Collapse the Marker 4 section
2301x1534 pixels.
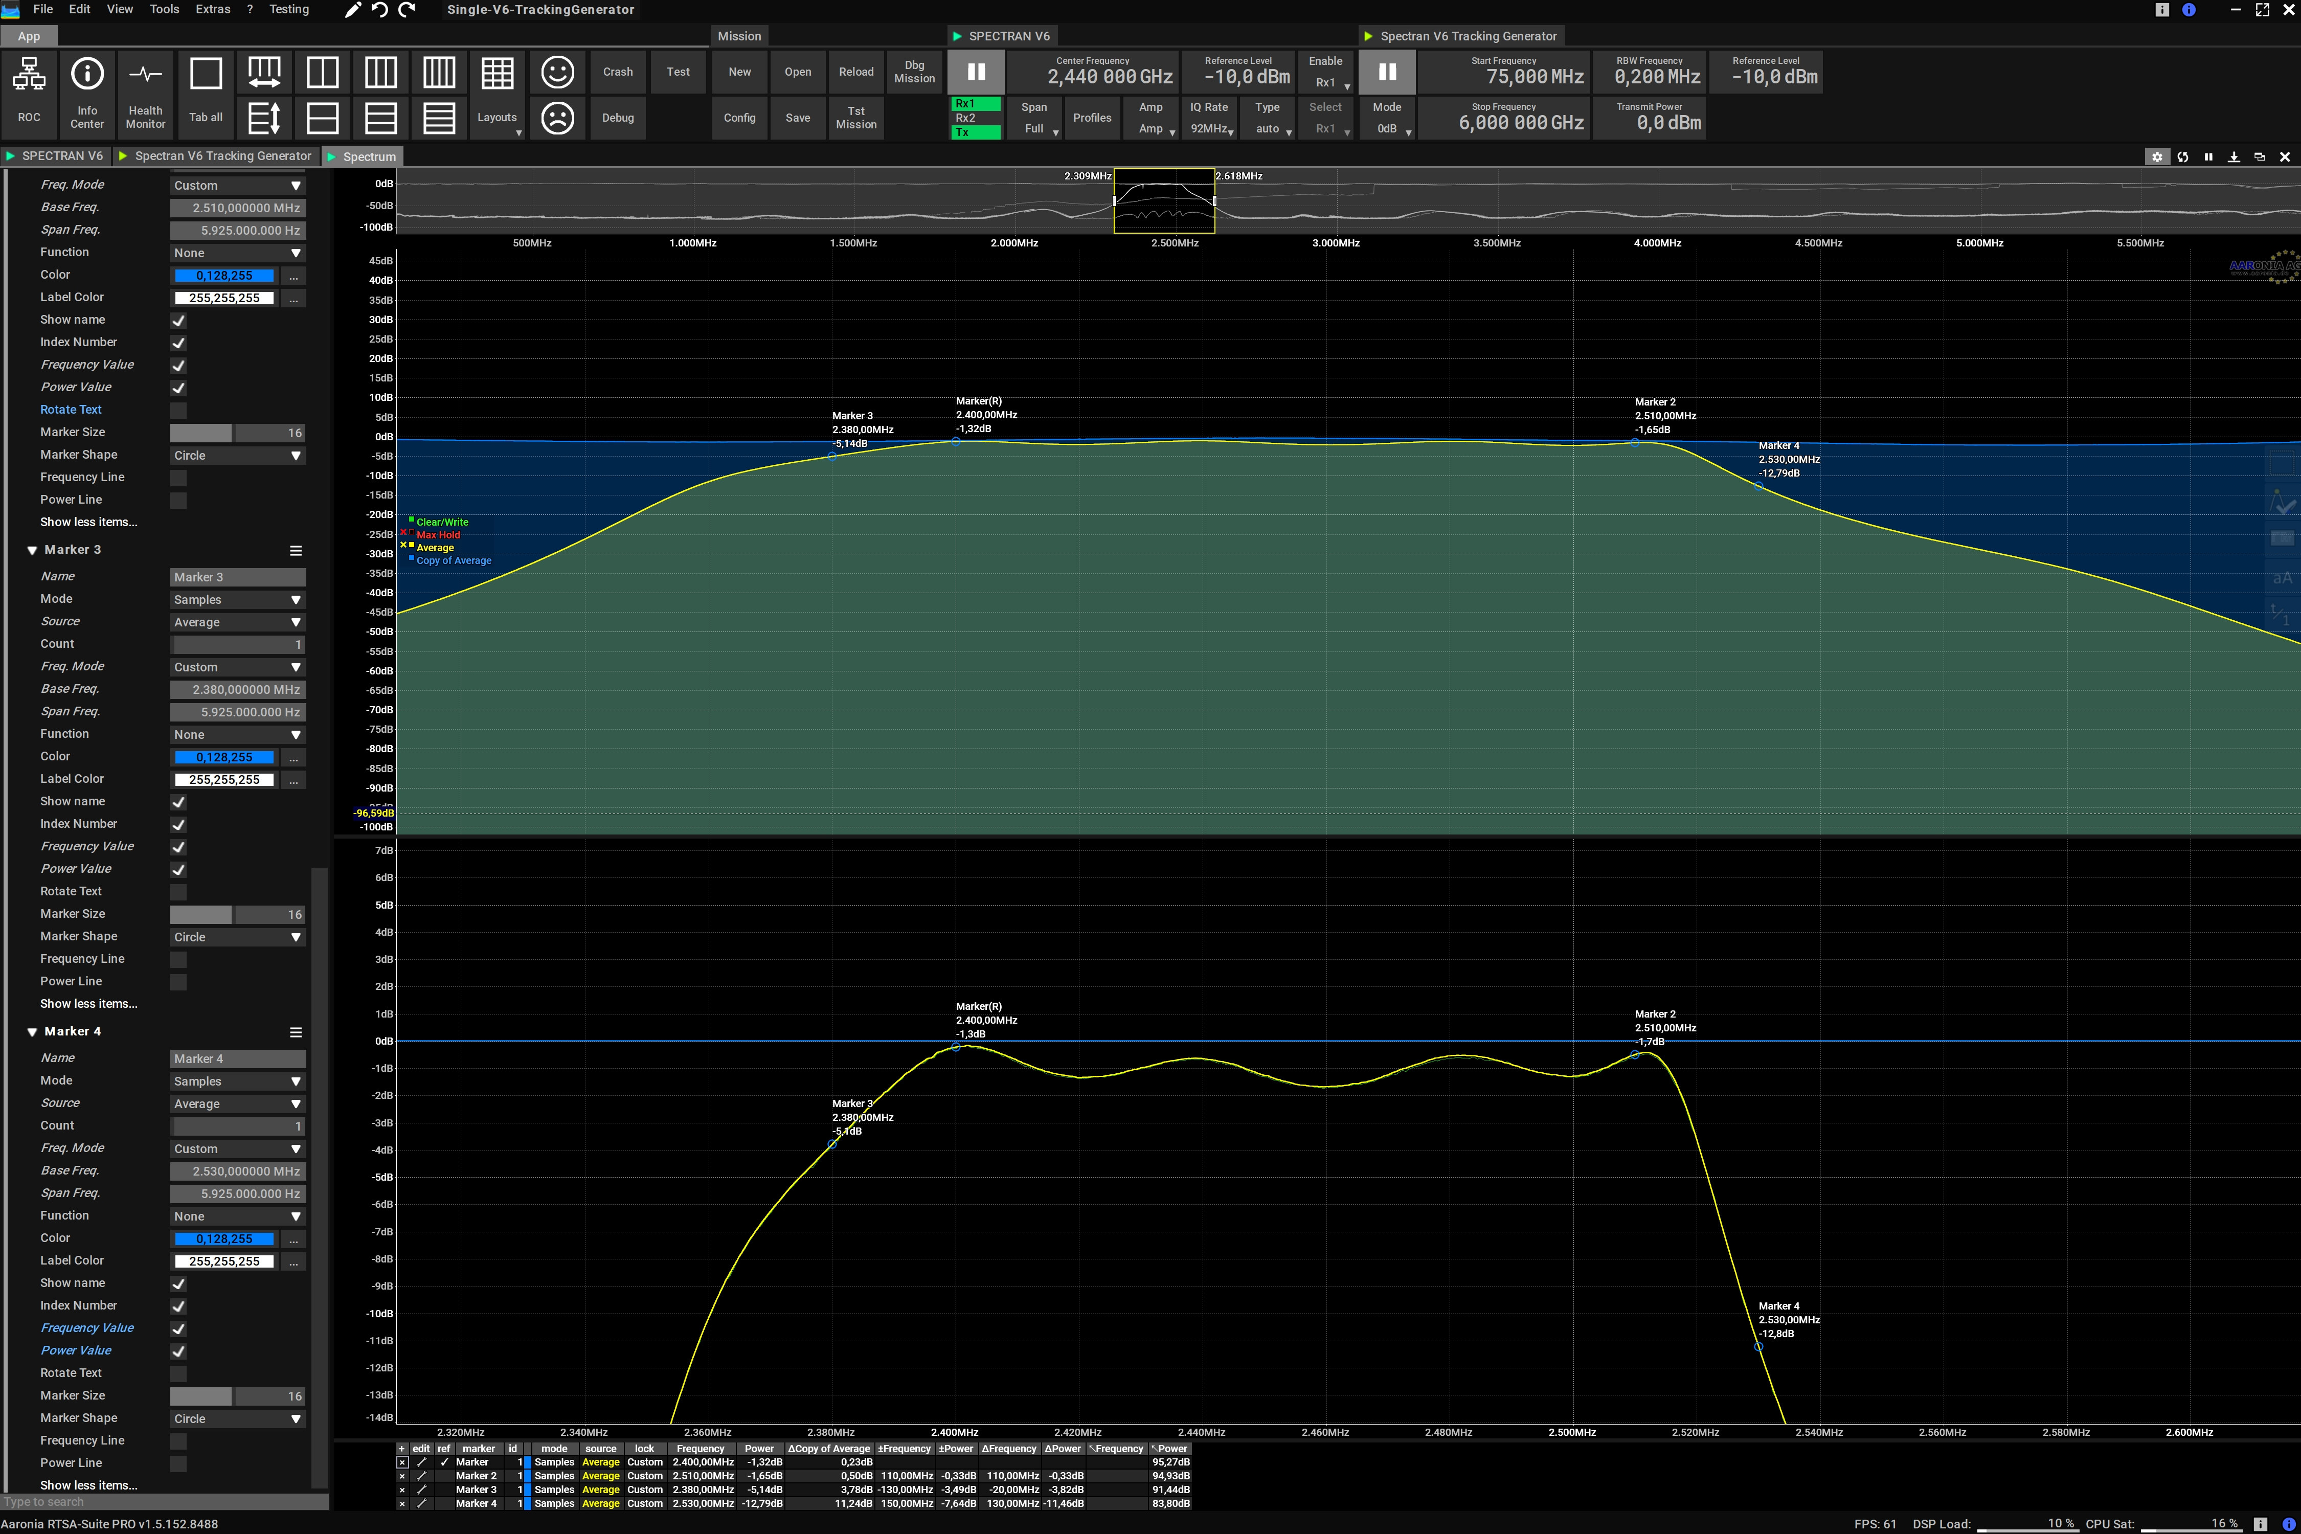coord(32,1032)
